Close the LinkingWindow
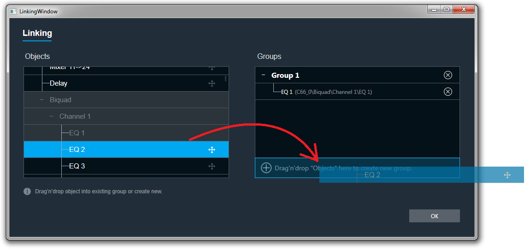Screen dimensions: 530x249 click(464, 10)
